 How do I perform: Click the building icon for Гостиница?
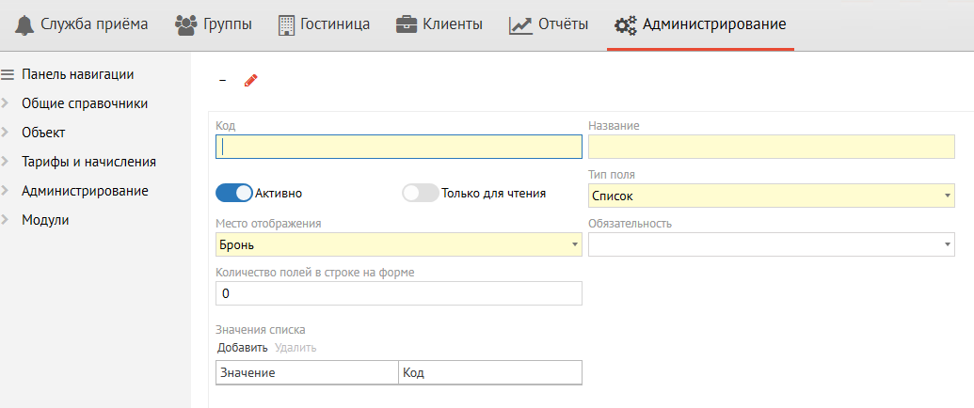tap(287, 24)
